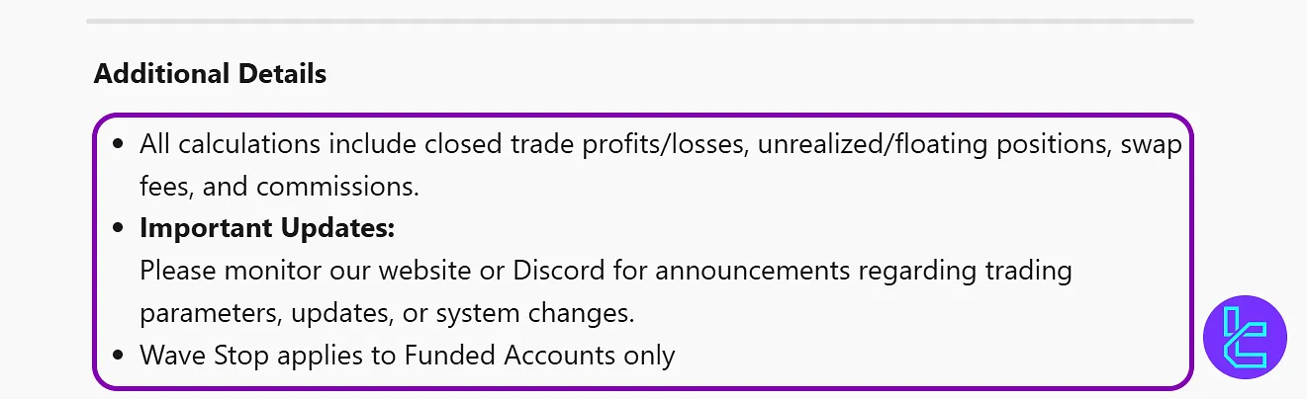Click the bullet before Wave Stop
This screenshot has height=399, width=1307.
(x=120, y=356)
